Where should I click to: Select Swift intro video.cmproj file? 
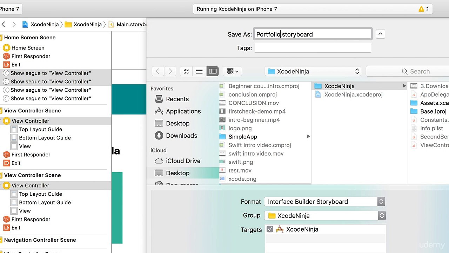pyautogui.click(x=260, y=145)
